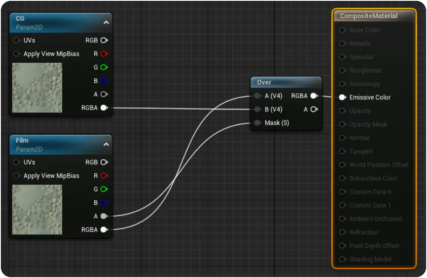Click the Normal input pin

tap(343, 138)
